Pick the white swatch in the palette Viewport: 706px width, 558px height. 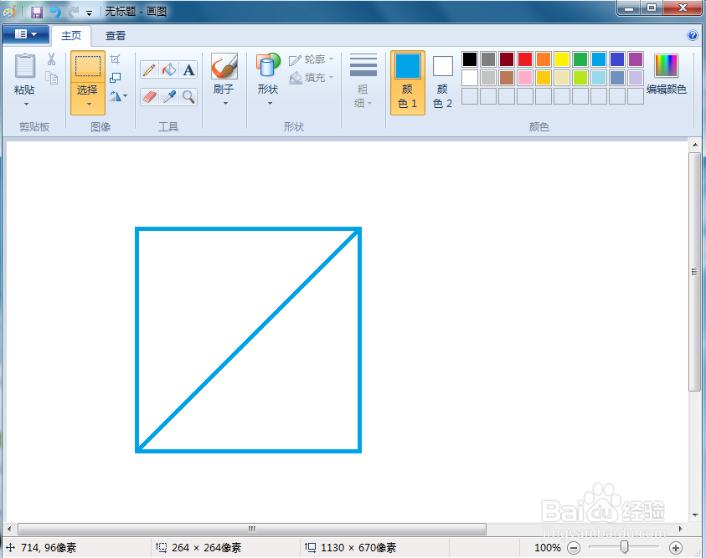click(470, 78)
